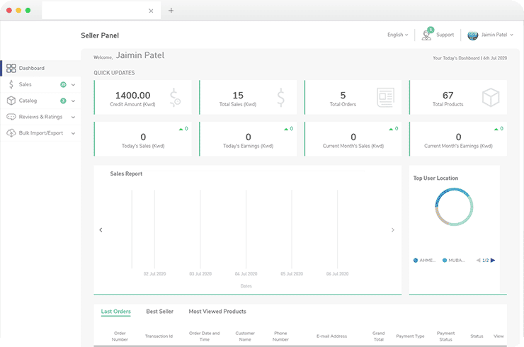Viewport: 524px width, 347px height.
Task: Click Jaimin Patel profile avatar
Action: coord(472,35)
